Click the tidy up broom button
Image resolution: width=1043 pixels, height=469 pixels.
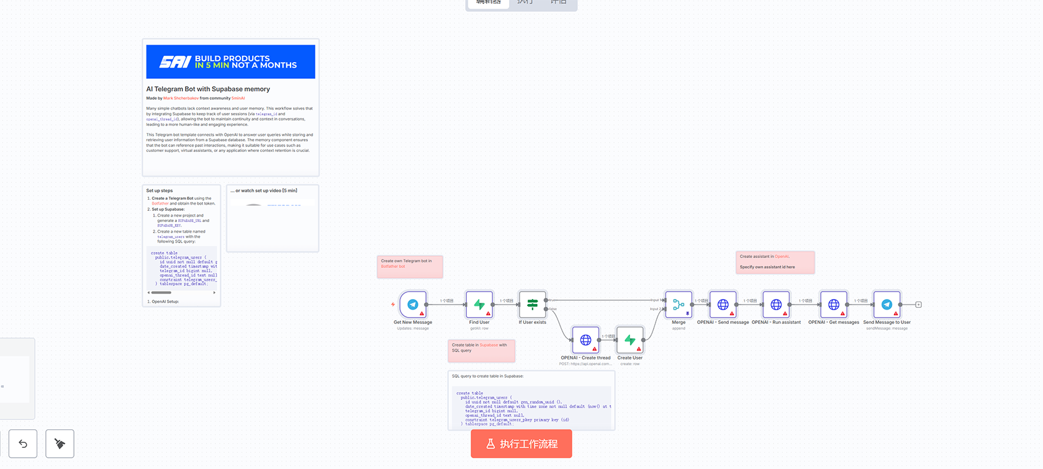60,444
